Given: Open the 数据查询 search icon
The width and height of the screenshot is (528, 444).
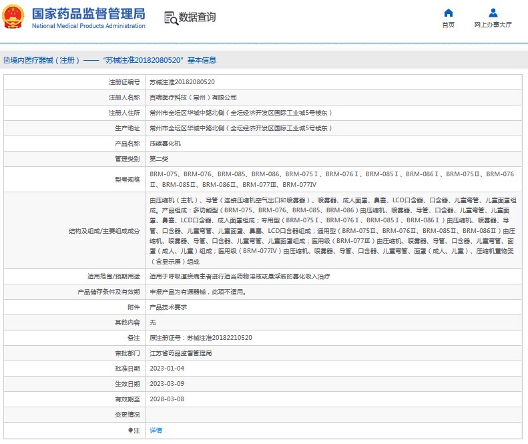Looking at the screenshot, I should 171,18.
